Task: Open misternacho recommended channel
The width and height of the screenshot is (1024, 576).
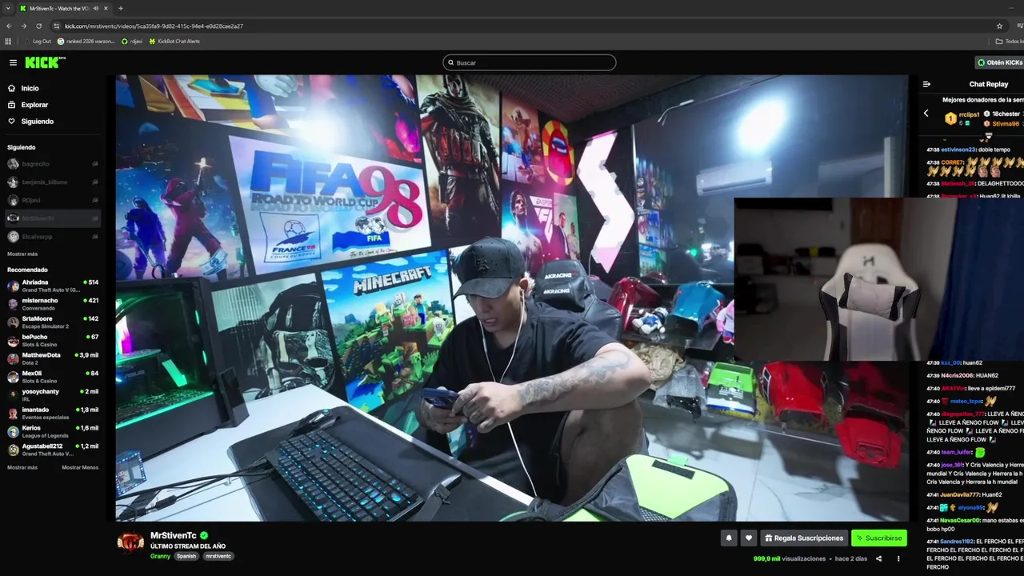Action: (x=52, y=304)
